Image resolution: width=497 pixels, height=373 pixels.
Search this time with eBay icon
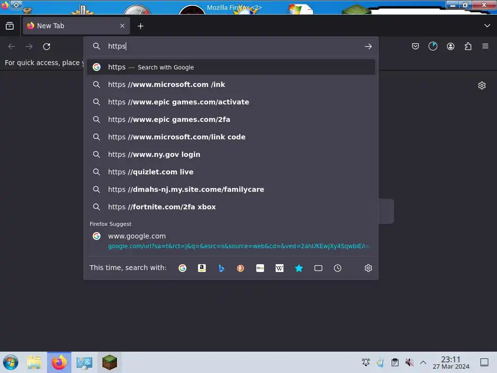point(260,268)
